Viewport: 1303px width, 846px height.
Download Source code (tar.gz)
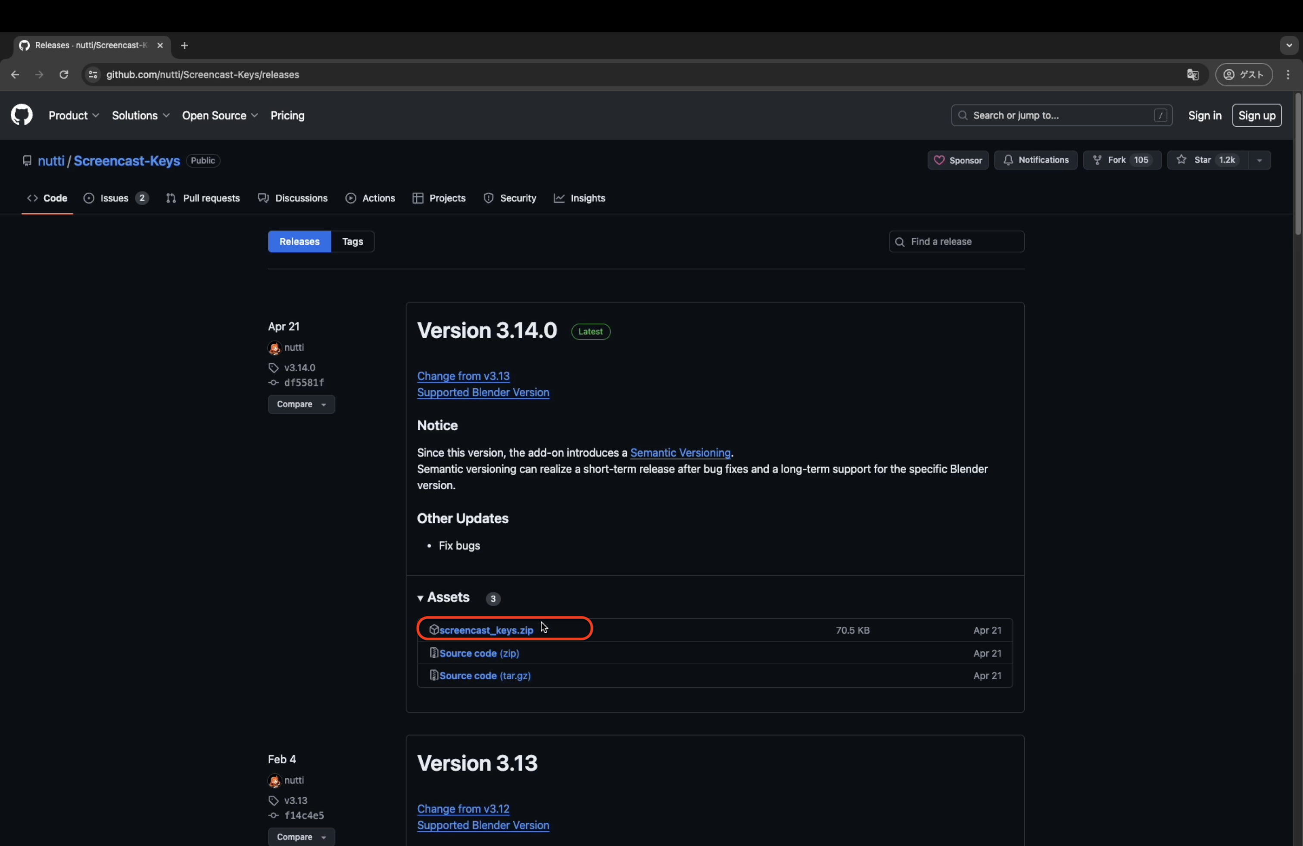click(x=485, y=676)
